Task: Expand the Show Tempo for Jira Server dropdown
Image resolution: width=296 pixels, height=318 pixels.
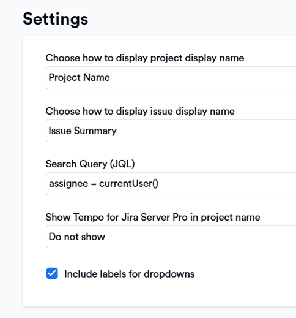Action: [x=171, y=237]
